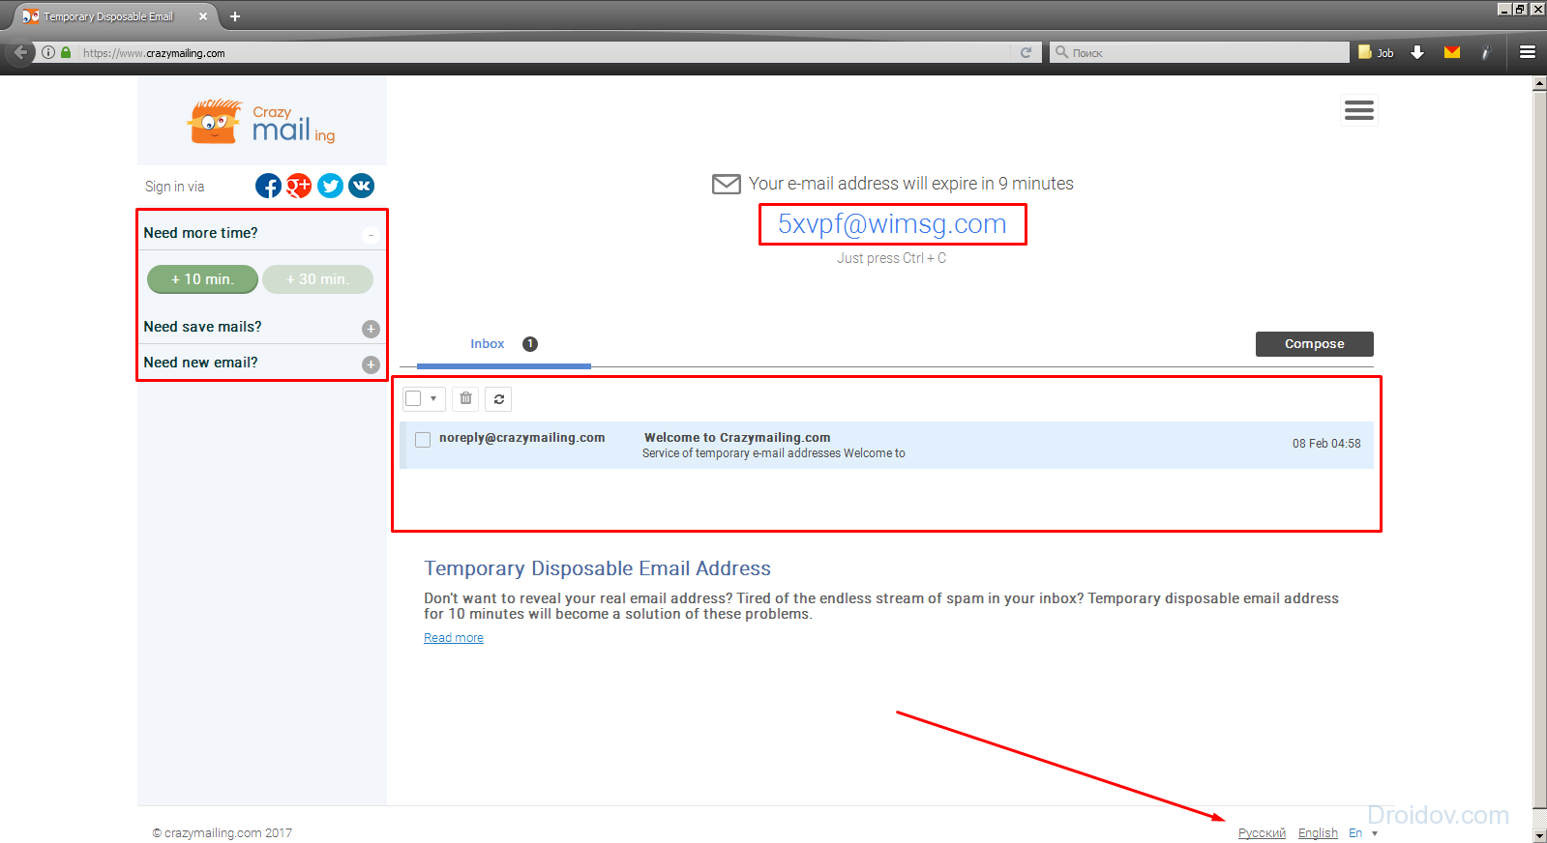The image size is (1547, 843).
Task: Show site information icon in address bar
Action: 47,52
